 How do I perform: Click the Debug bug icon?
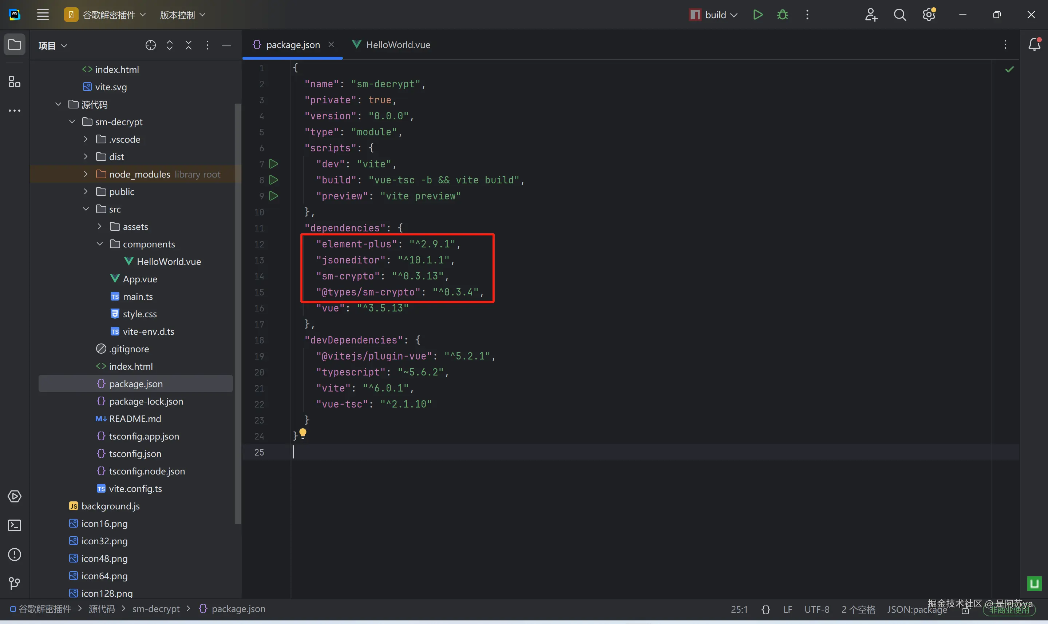click(x=782, y=15)
